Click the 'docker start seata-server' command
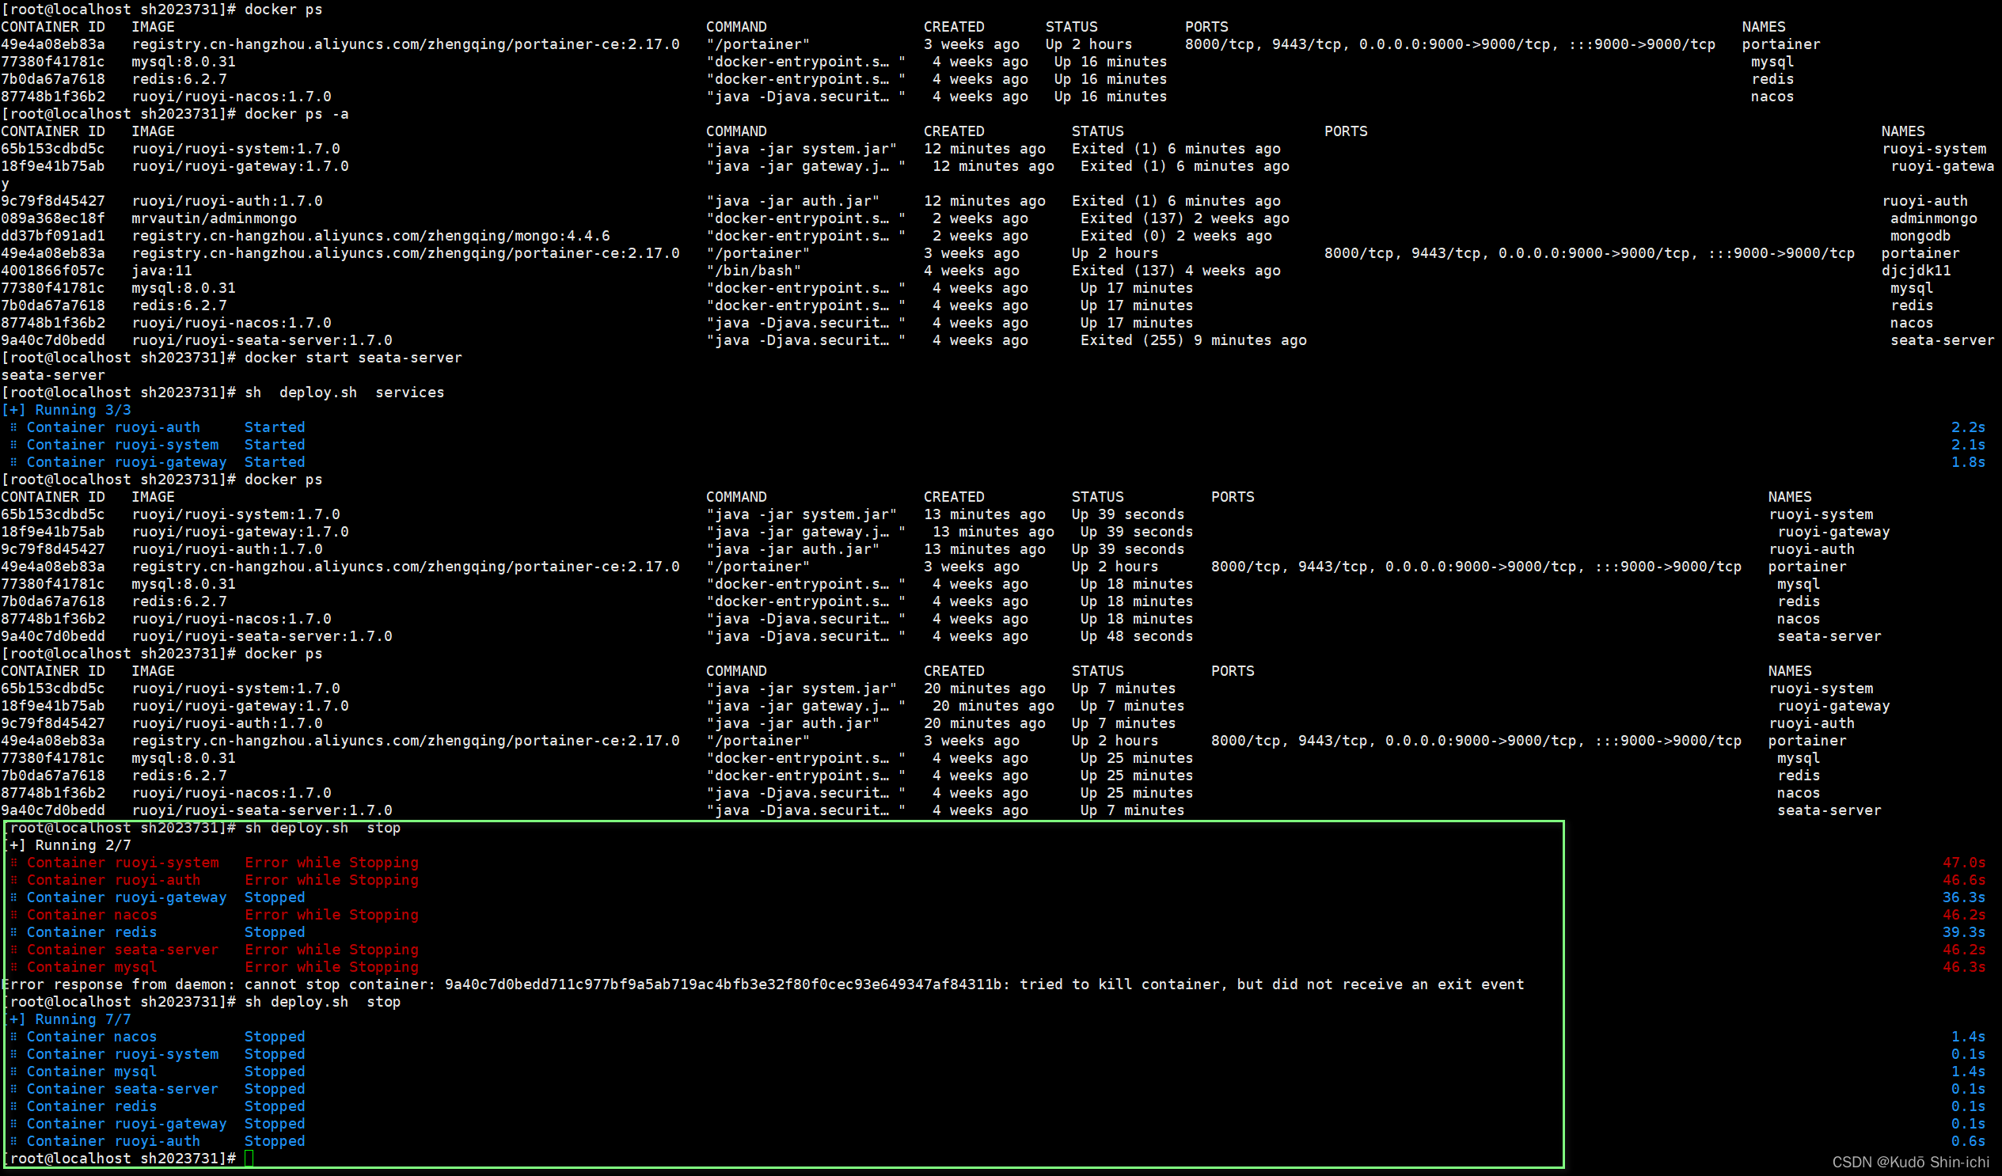The width and height of the screenshot is (2002, 1176). (x=353, y=358)
